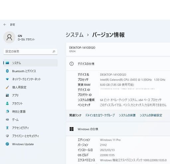The height and width of the screenshot is (164, 170).
Task: Click the version value 21H2
Action: (103, 145)
